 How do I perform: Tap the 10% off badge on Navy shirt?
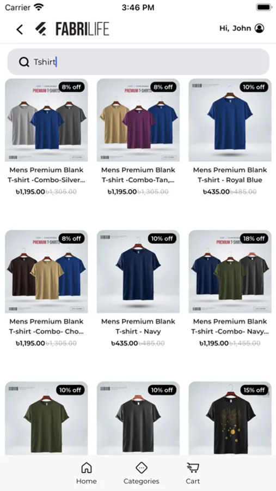[x=162, y=238]
